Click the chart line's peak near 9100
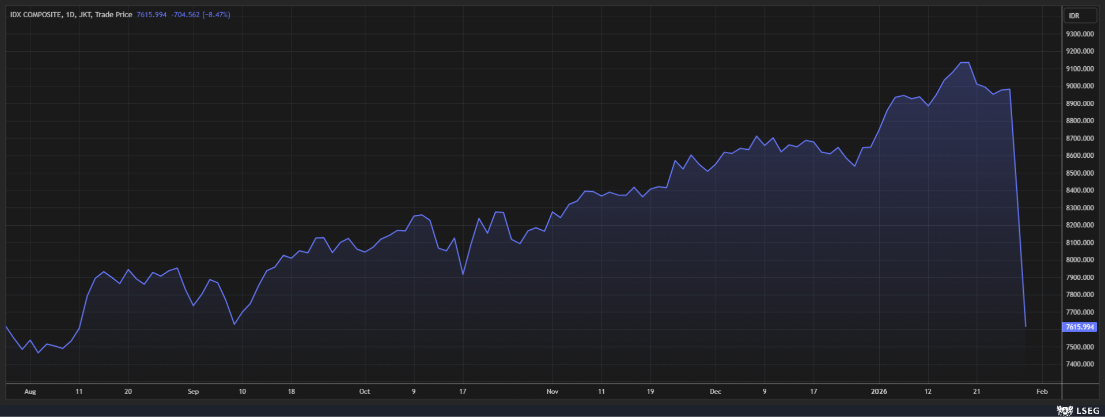1105x417 pixels. pyautogui.click(x=964, y=63)
